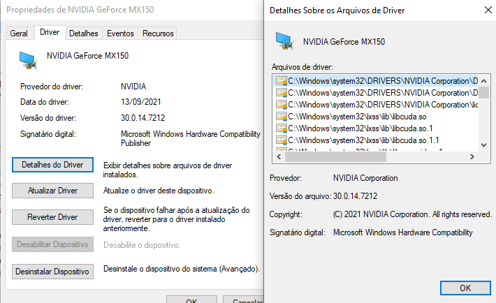Click the down arrow of file list scrollbar
This screenshot has height=303, width=496.
pos(483,145)
